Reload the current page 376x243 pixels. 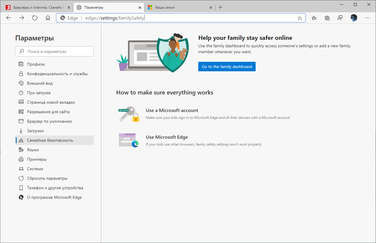[x=34, y=18]
